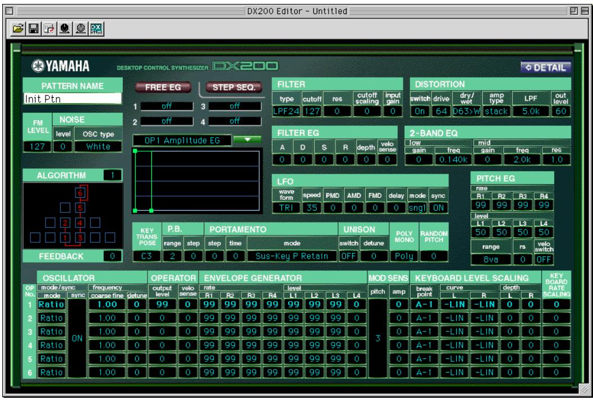Open the STEP SEQ. panel
Viewport: 593px width, 400px height.
click(233, 88)
